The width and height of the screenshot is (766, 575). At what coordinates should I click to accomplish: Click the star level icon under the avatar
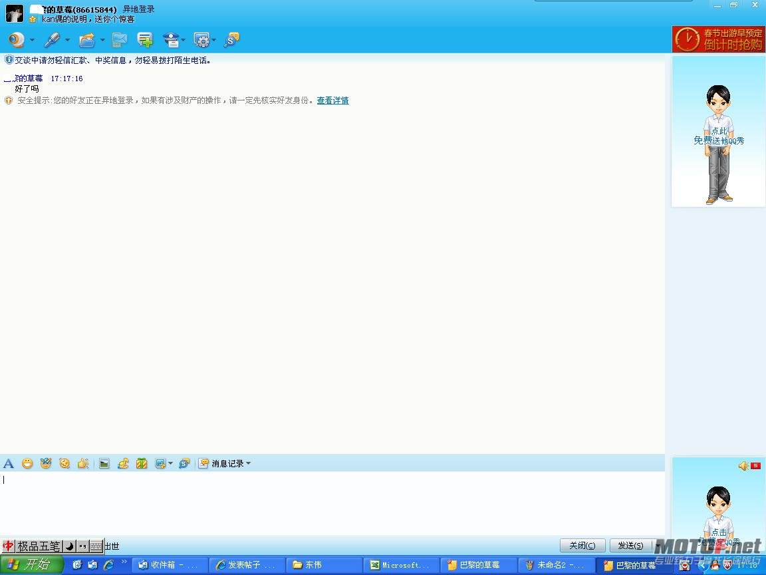click(x=32, y=19)
